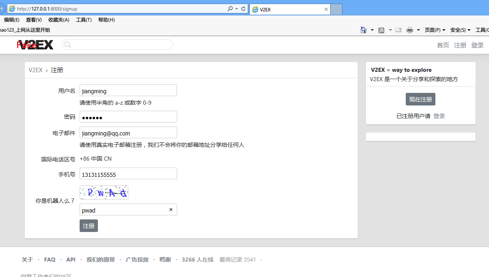489x277 pixels.
Task: Open the API footer link
Action: point(71,260)
